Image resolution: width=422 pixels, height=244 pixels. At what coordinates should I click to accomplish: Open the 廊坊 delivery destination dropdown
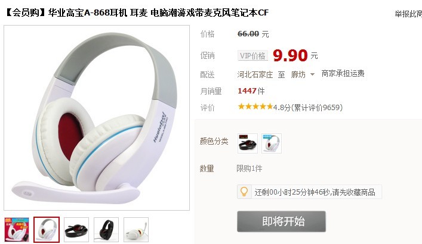tap(303, 74)
